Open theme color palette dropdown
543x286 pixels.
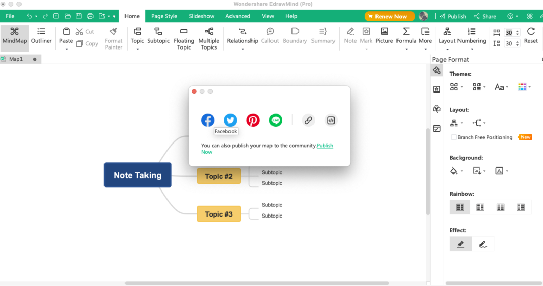click(524, 87)
